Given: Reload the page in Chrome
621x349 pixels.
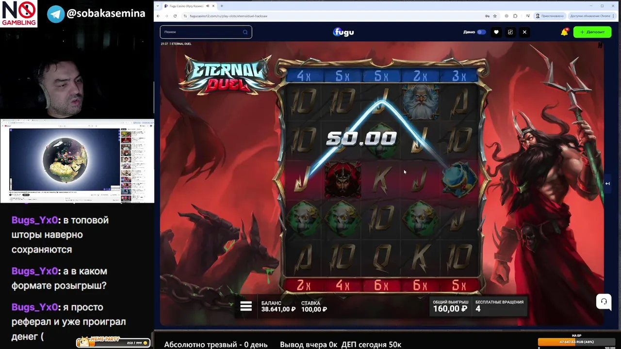Looking at the screenshot, I should pos(175,16).
